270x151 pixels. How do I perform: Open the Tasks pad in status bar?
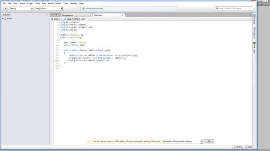[249, 147]
